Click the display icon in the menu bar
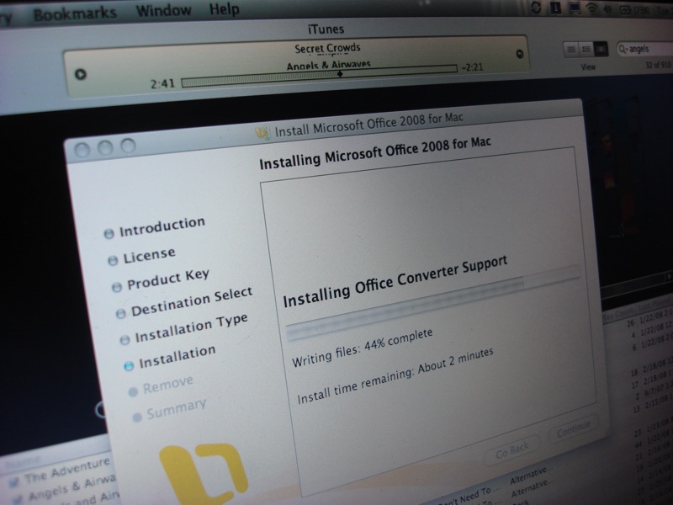Image resolution: width=673 pixels, height=505 pixels. coord(575,8)
